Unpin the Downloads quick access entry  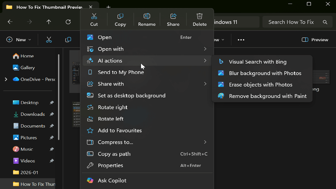(x=52, y=114)
